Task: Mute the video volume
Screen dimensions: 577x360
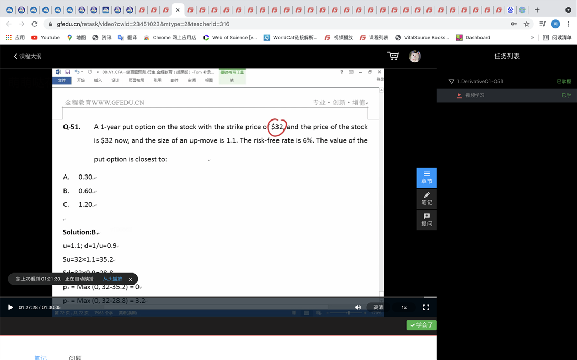Action: [x=358, y=307]
